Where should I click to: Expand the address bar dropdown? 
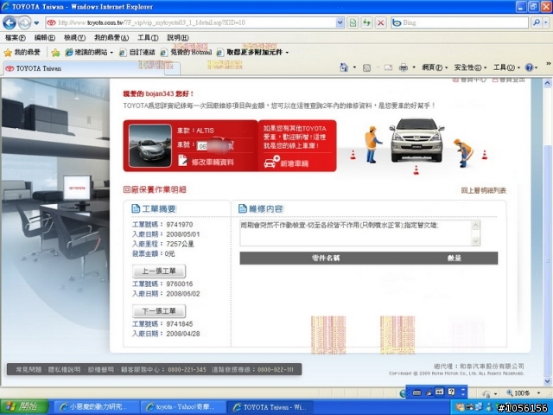pos(340,22)
